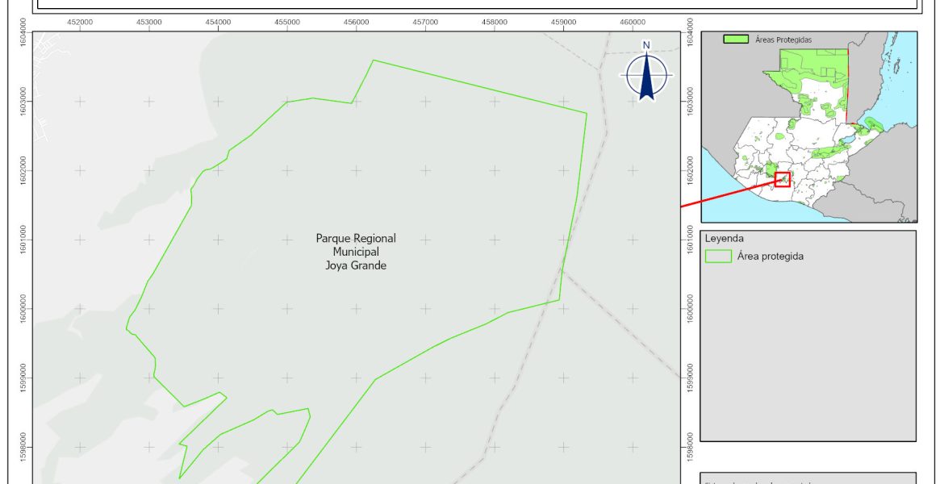This screenshot has width=944, height=484.
Task: Click the Leyenda heading
Action: (723, 239)
